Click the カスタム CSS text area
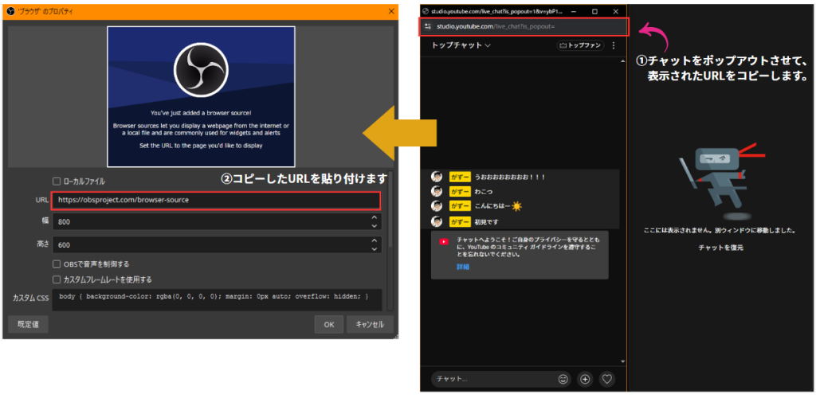 [217, 300]
